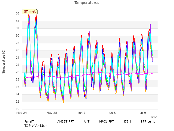Click the cyan li77_temp legend color marker
The height and width of the screenshot is (131, 174).
(x=137, y=122)
